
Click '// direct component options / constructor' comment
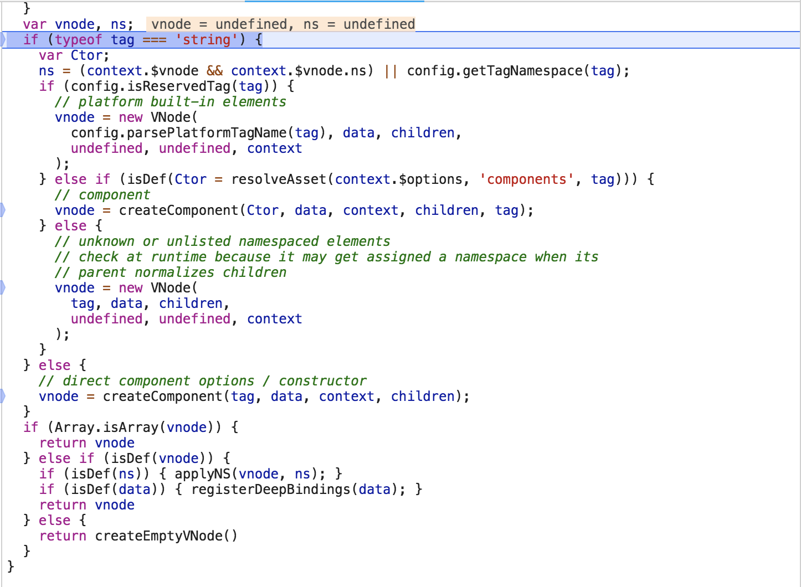(x=203, y=380)
